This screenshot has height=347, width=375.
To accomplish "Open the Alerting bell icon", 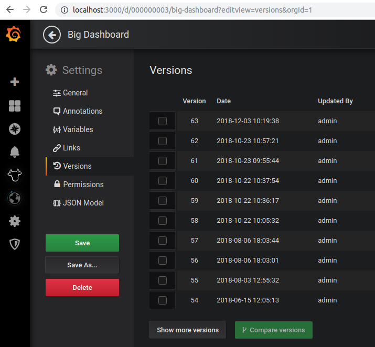I will [15, 152].
